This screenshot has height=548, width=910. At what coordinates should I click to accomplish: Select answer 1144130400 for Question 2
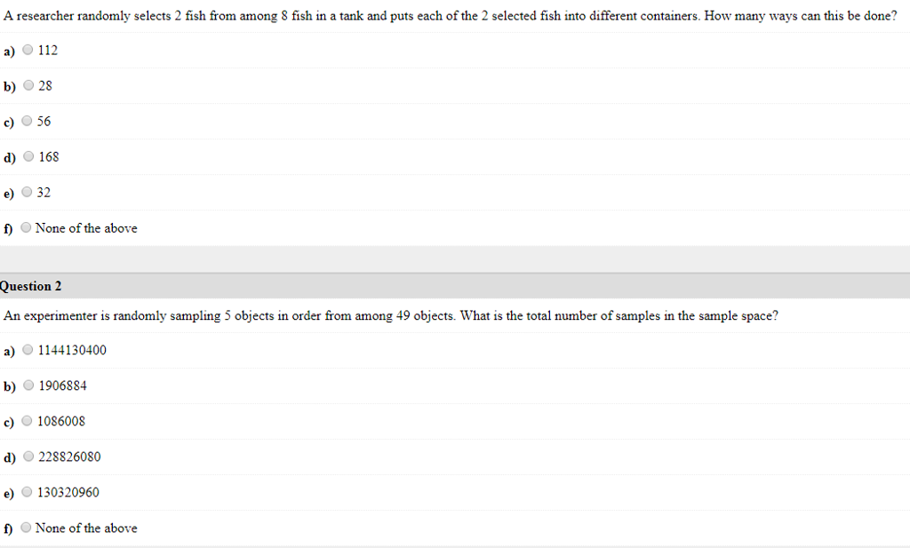(x=28, y=350)
